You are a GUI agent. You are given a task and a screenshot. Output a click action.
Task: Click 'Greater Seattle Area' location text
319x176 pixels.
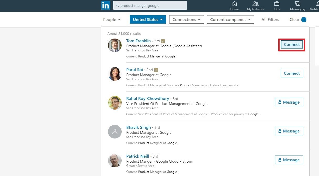click(140, 166)
